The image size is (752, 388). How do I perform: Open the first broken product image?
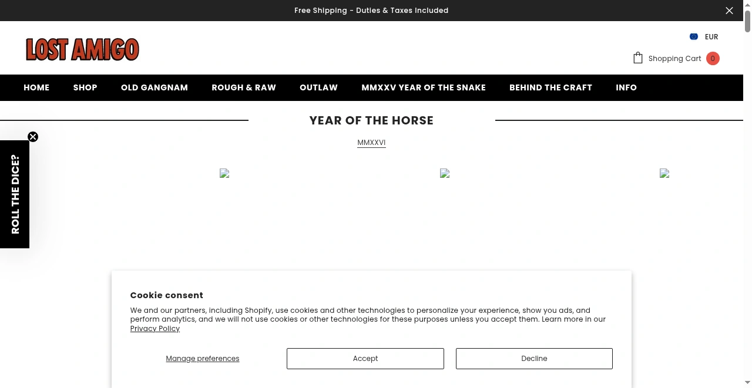(224, 173)
